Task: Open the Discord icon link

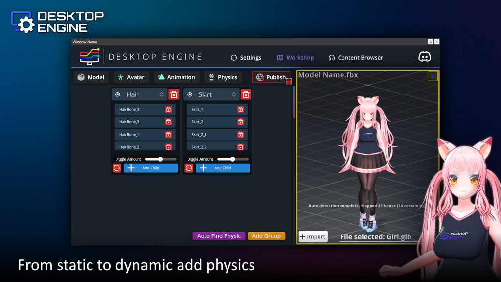Action: (x=425, y=57)
